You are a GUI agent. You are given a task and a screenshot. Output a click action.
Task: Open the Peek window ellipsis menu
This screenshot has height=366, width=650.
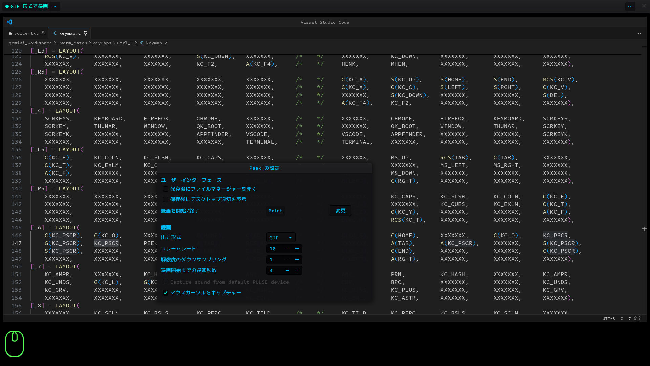(630, 6)
